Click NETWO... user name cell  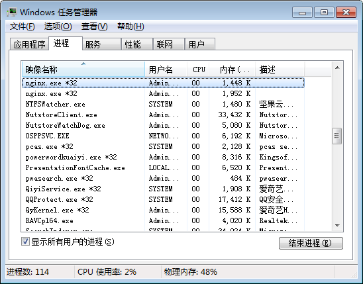coord(164,136)
